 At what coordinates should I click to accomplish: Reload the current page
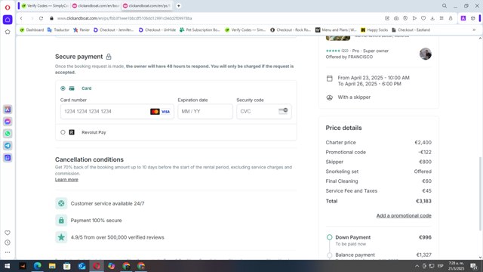click(41, 18)
